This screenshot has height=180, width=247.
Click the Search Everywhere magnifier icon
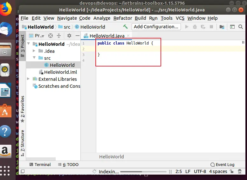point(241,27)
